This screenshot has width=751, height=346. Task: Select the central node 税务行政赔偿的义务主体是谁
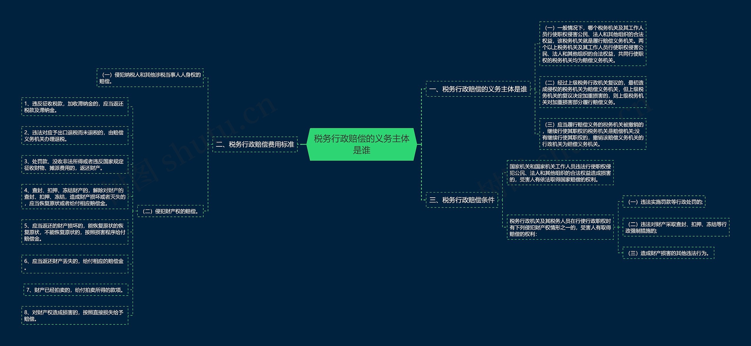pyautogui.click(x=361, y=144)
